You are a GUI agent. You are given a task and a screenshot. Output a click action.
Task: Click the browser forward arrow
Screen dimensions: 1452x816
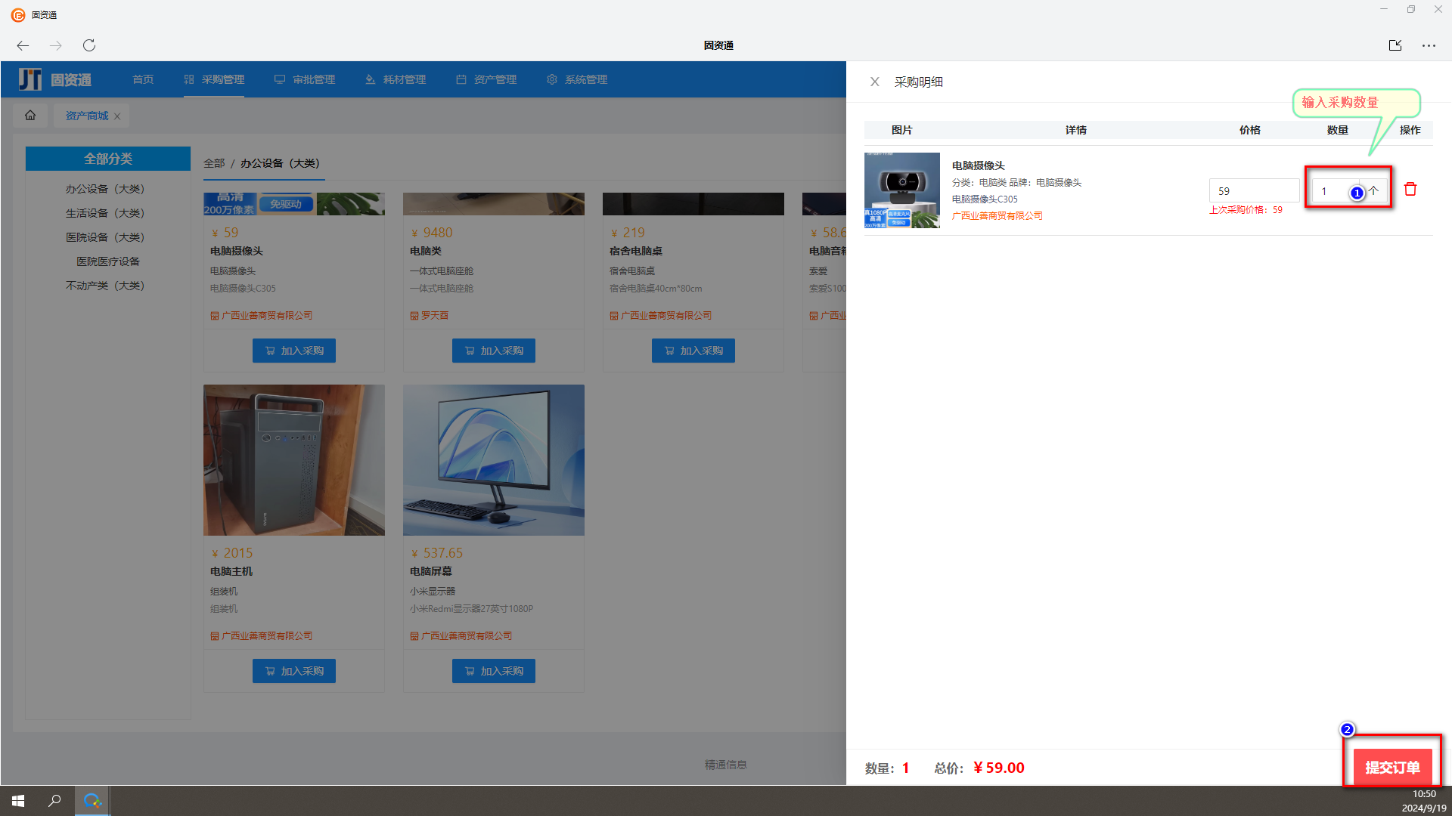point(56,45)
